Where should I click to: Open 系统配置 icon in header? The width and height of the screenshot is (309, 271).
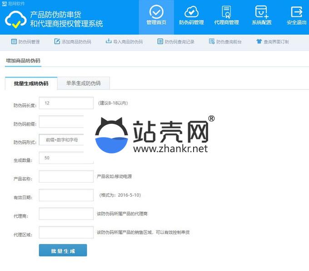[261, 12]
